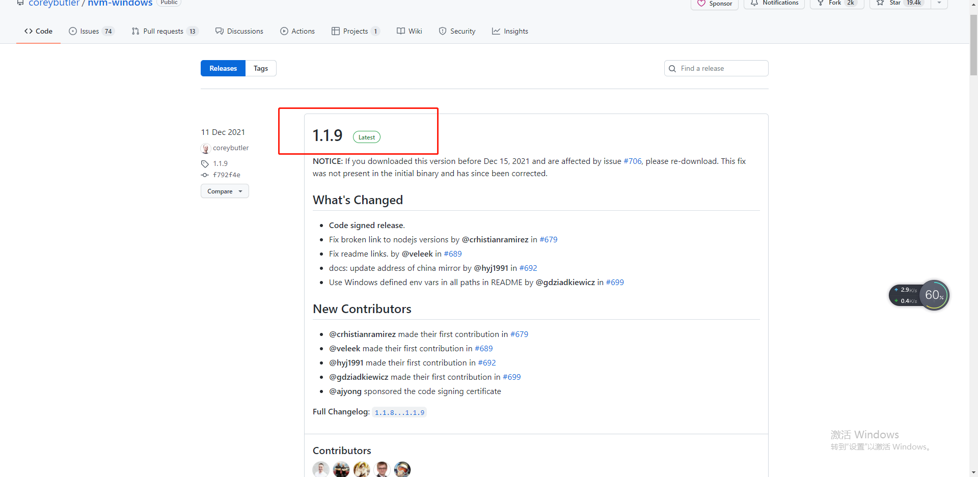978x477 pixels.
Task: Open #689 link under New Contributors
Action: tap(484, 348)
